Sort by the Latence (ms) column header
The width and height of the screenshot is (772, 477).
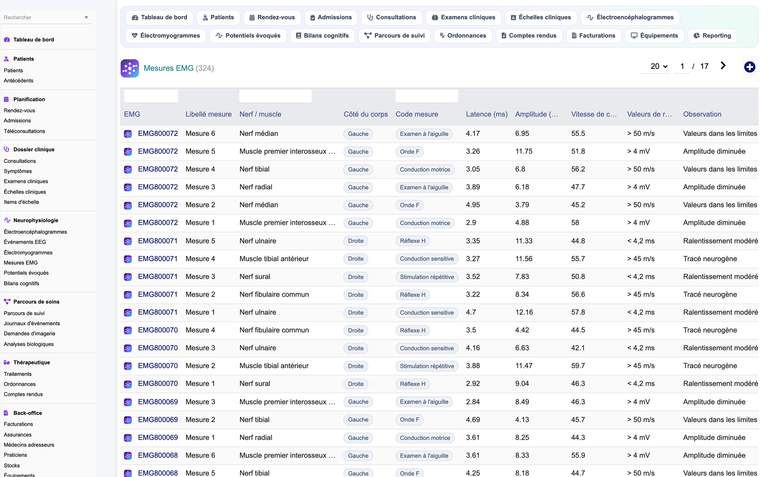click(487, 114)
